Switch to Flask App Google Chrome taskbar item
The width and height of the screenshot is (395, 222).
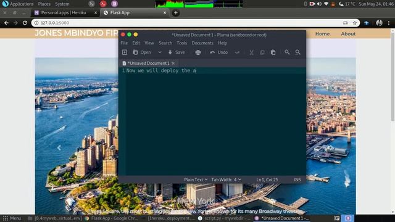(x=112, y=218)
